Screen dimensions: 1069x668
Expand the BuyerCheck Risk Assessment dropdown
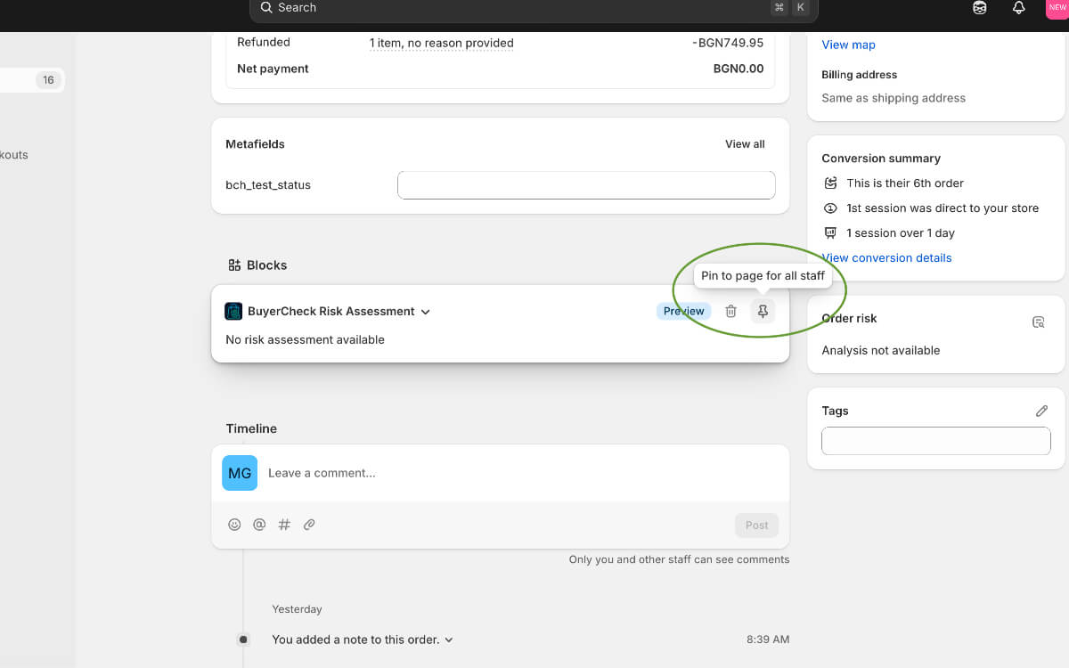(426, 312)
